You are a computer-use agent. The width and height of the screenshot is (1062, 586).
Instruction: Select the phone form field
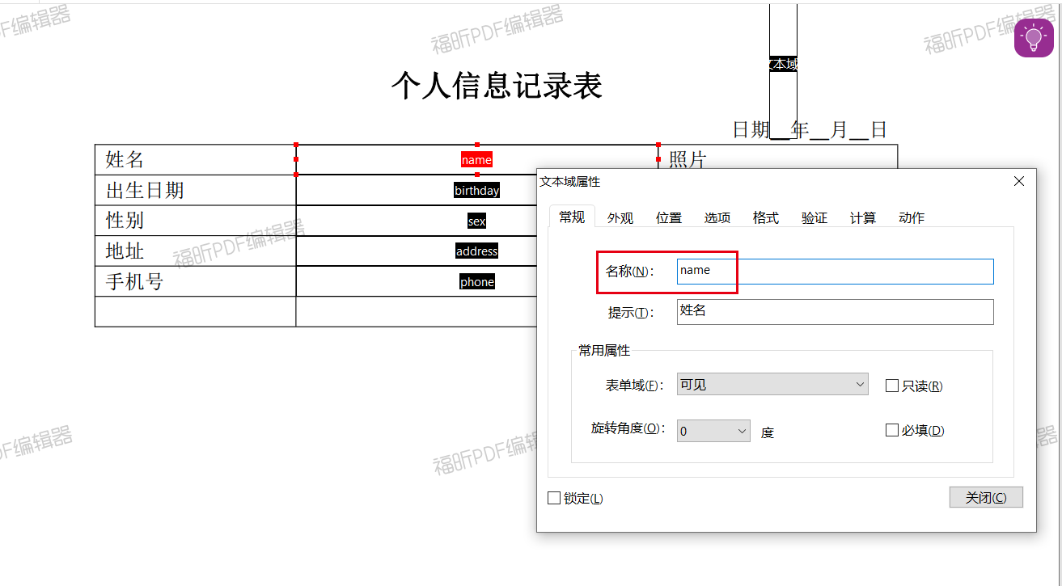tap(476, 281)
